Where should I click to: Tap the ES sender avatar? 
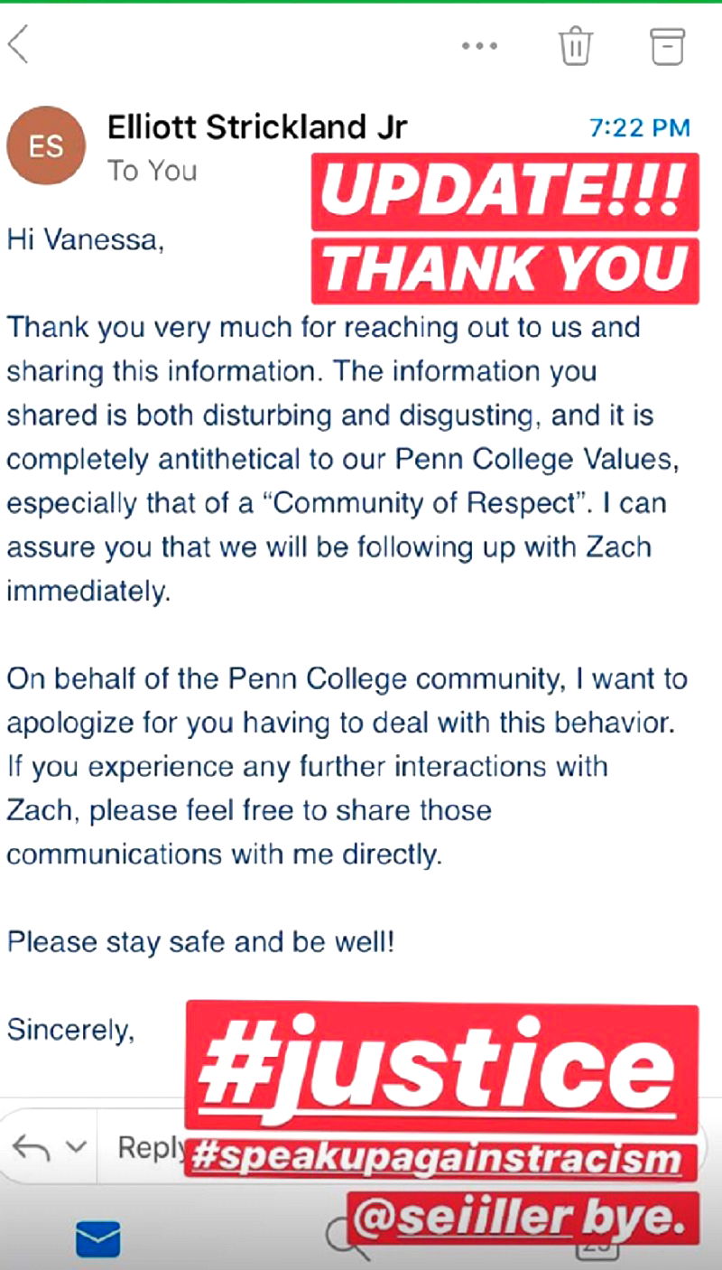(x=46, y=146)
